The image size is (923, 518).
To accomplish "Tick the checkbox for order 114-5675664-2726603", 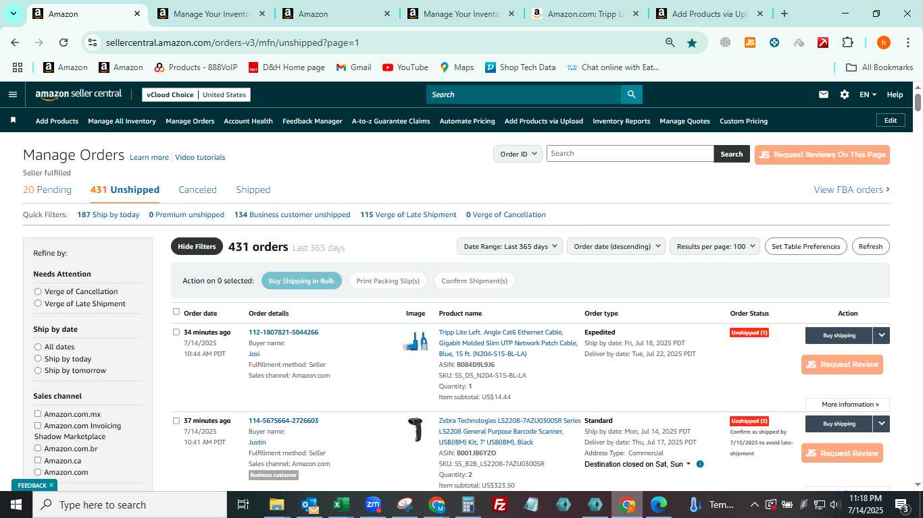I will coord(176,420).
